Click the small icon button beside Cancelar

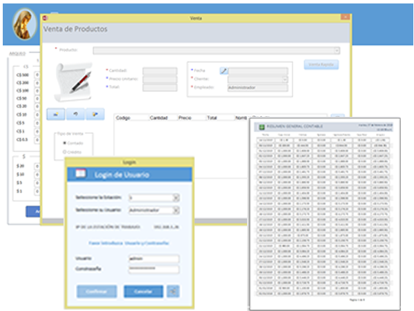[172, 291]
